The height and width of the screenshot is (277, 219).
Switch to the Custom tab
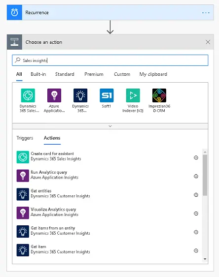point(122,74)
